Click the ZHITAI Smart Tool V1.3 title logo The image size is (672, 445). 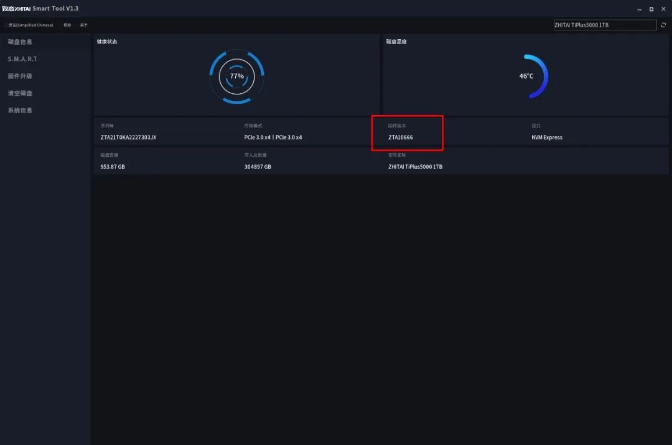pyautogui.click(x=40, y=9)
